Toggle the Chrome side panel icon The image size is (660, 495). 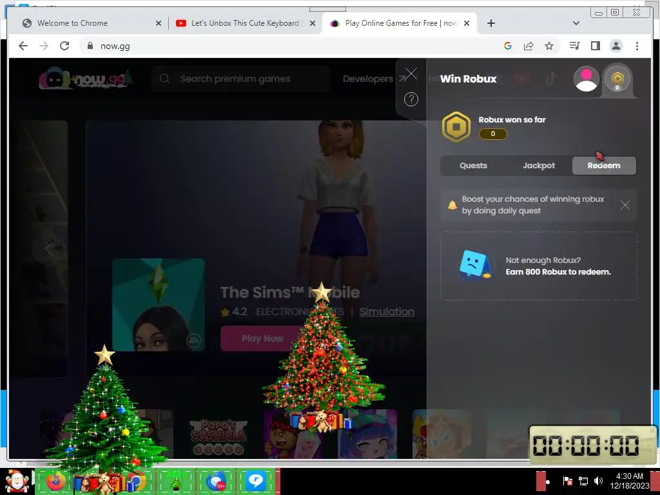coord(595,46)
